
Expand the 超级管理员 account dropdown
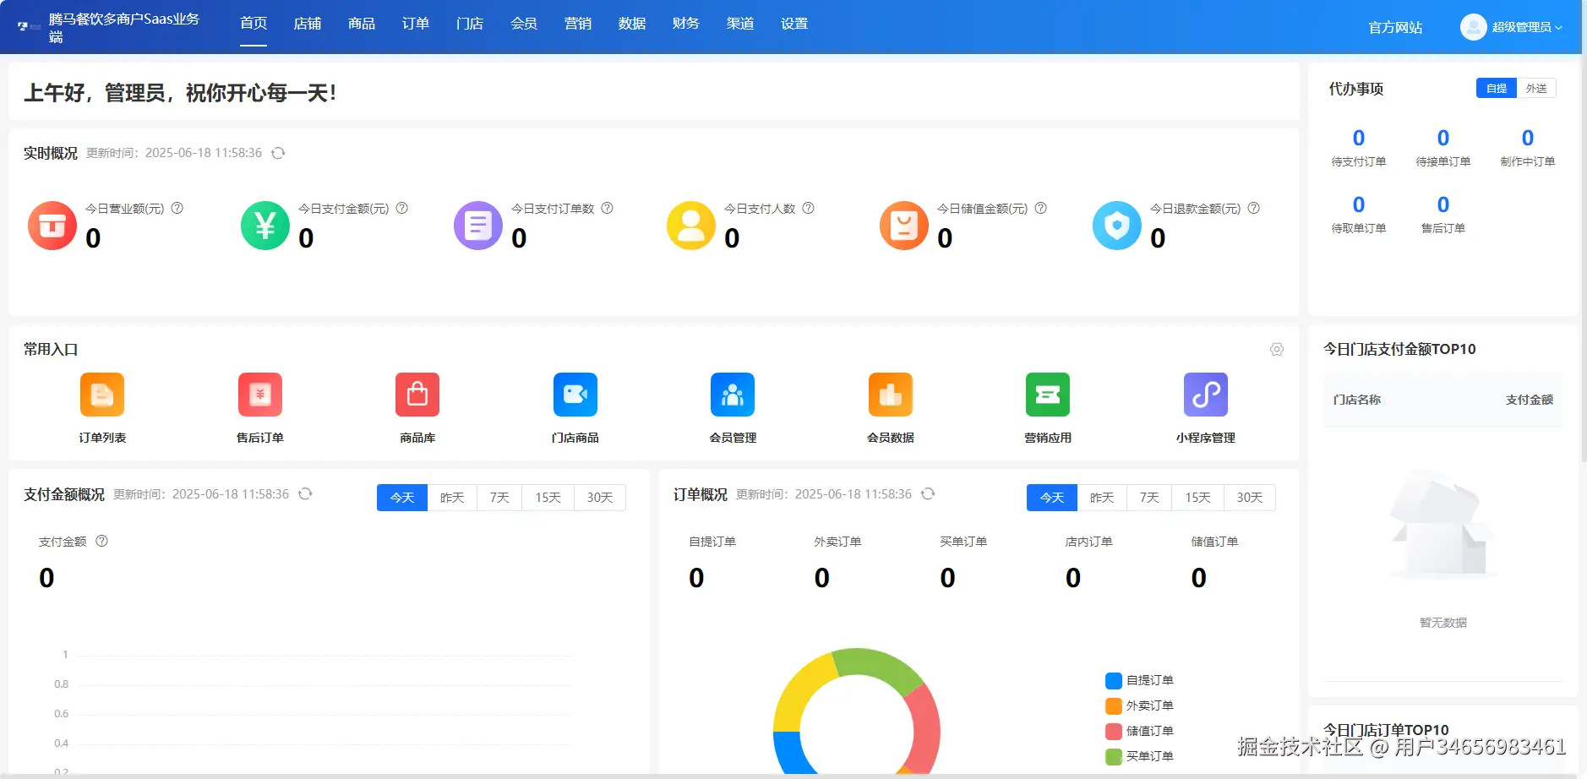pos(1526,27)
